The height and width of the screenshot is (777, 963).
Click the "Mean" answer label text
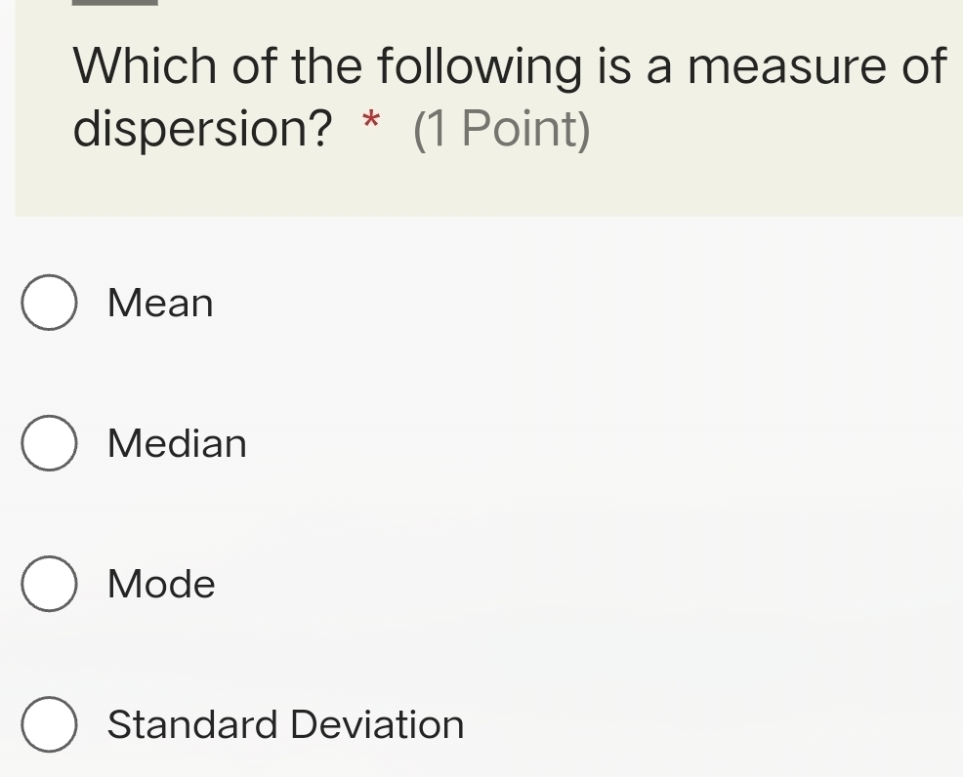click(x=160, y=303)
